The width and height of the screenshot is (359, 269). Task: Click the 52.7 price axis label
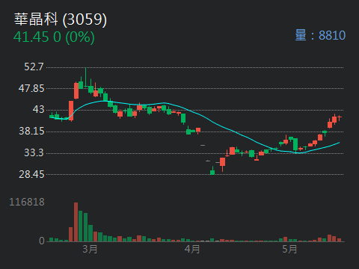pos(34,67)
